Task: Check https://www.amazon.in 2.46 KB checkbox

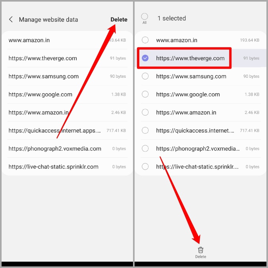Action: (x=145, y=112)
